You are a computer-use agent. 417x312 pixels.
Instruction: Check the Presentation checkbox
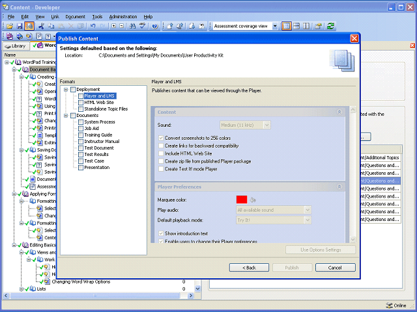[81, 168]
